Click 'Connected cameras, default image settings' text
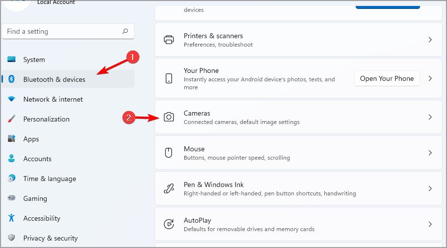 (242, 122)
